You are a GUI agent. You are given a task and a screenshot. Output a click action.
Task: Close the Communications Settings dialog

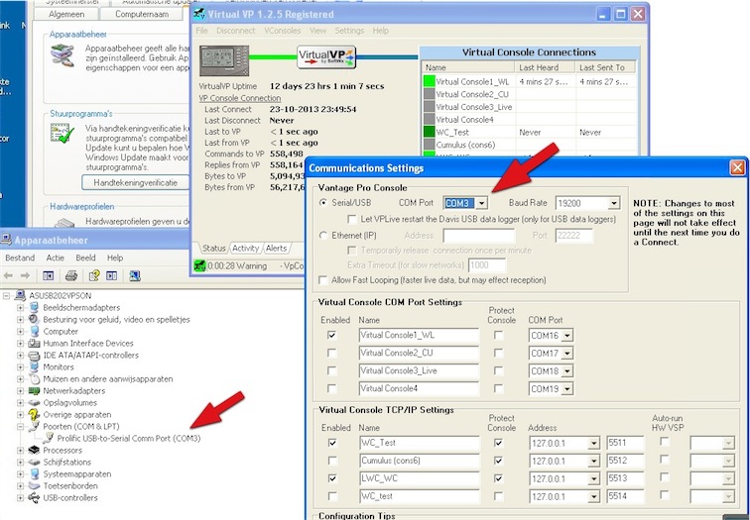point(737,167)
